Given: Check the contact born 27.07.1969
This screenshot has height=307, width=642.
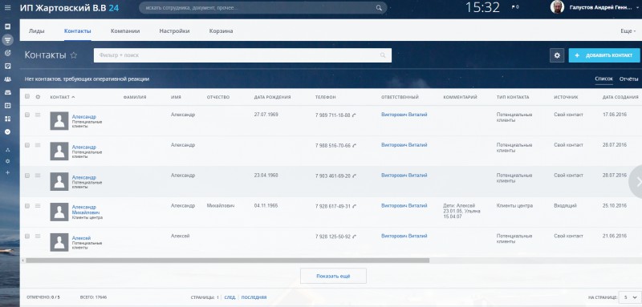Looking at the screenshot, I should point(27,115).
